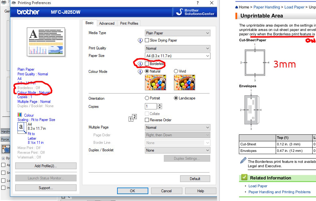Click Add Profile(J)... button
The image size is (316, 201).
[46, 166]
